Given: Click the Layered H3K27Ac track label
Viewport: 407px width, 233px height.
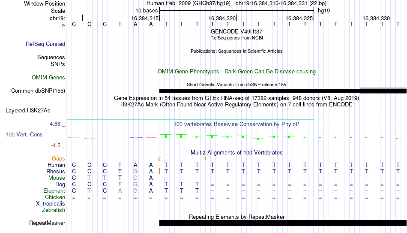Looking at the screenshot, I should click(28, 111).
